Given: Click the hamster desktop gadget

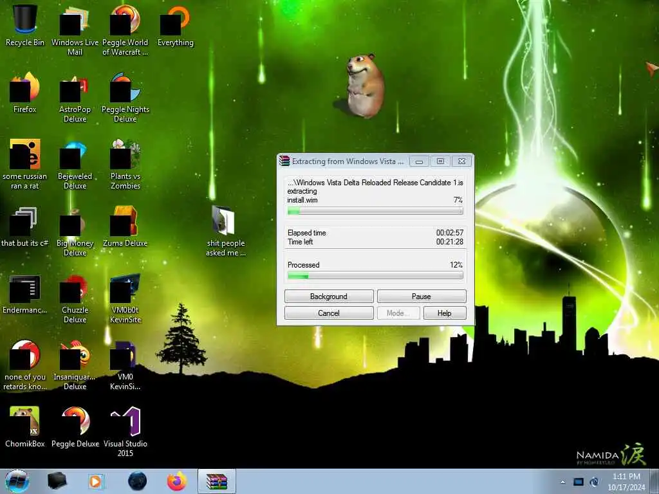Looking at the screenshot, I should pyautogui.click(x=364, y=86).
